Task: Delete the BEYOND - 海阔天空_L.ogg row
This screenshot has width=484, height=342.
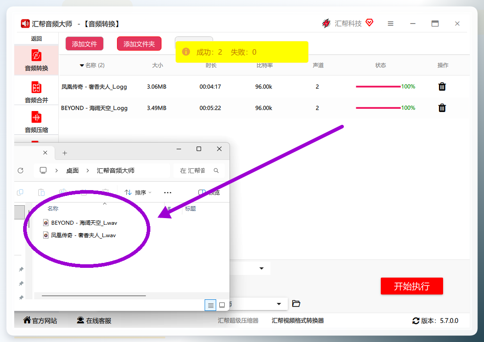Action: (442, 108)
